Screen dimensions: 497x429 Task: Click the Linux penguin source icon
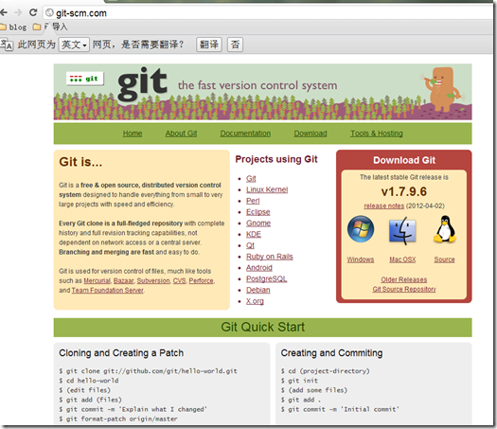445,229
